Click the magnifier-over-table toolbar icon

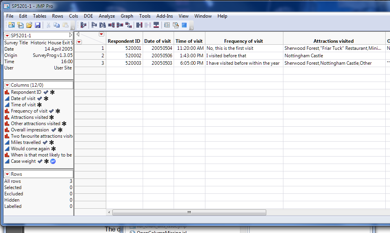pos(176,25)
